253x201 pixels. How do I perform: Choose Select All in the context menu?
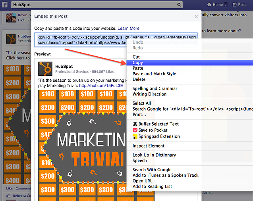[x=141, y=103]
